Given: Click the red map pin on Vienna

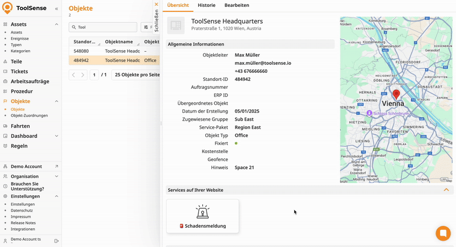Looking at the screenshot, I should point(396,94).
